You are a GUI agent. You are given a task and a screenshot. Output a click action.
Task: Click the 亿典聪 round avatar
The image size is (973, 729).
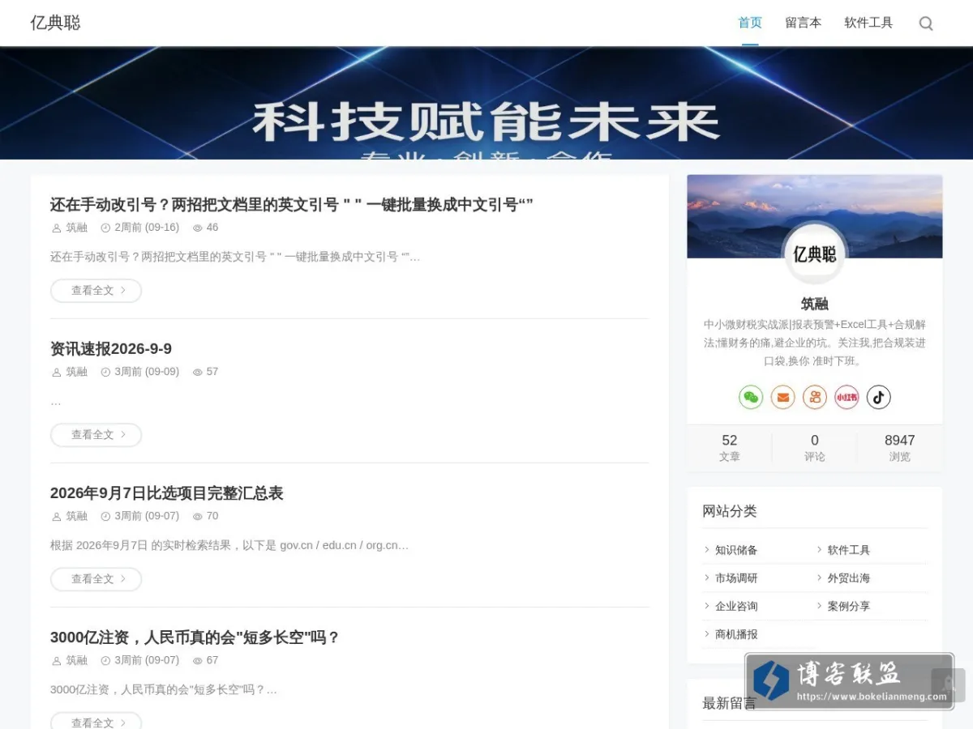[x=815, y=254]
